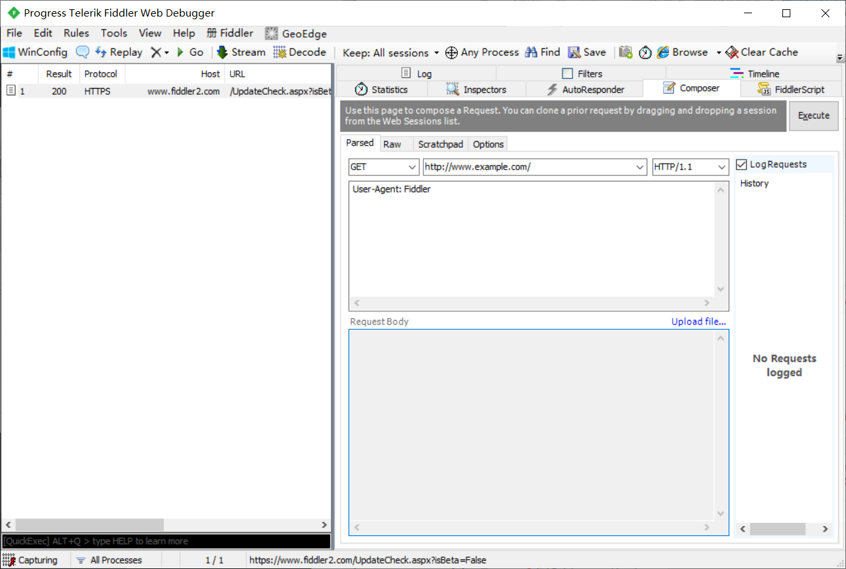Click the Execute button
846x569 pixels.
point(813,116)
